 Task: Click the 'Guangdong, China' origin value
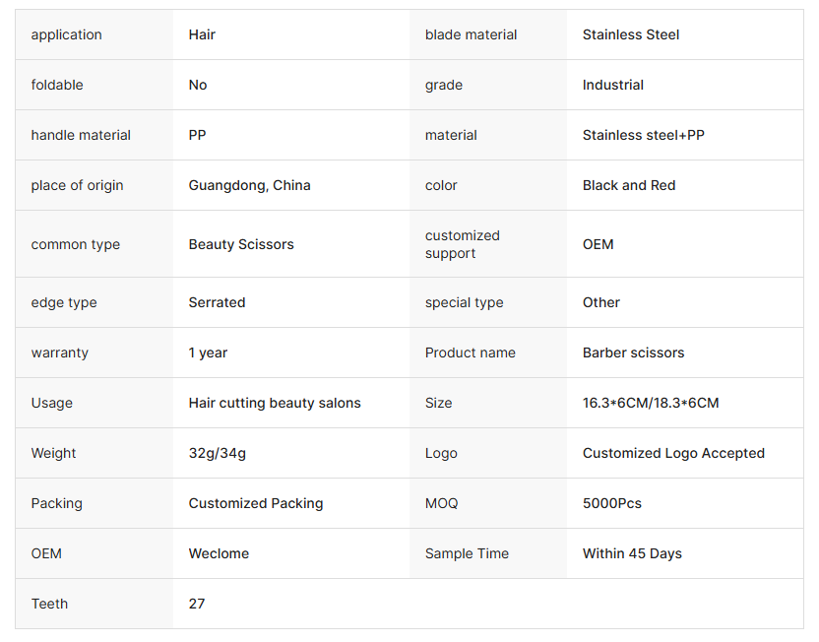[249, 185]
